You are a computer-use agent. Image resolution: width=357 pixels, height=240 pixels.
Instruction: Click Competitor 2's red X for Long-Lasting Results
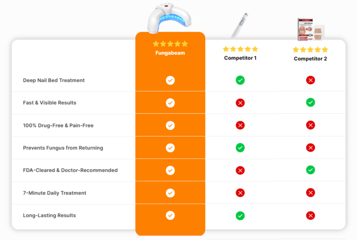pyautogui.click(x=310, y=216)
